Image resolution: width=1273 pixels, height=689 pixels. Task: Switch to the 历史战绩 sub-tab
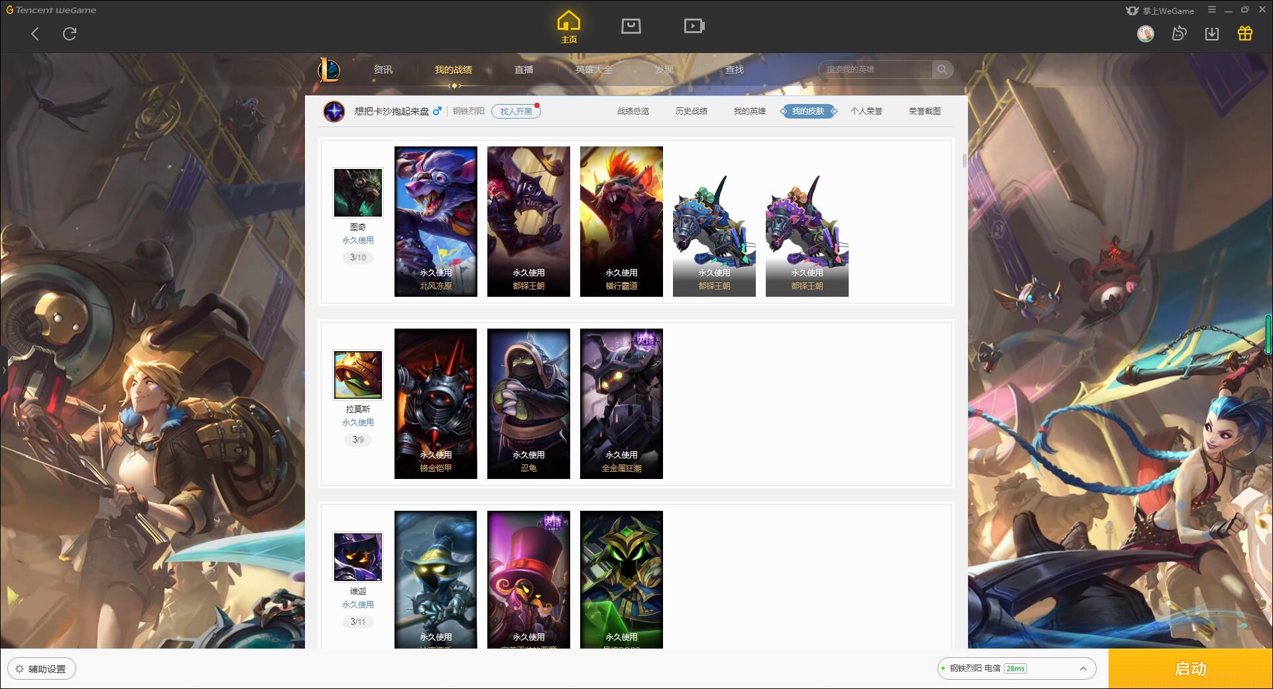(x=692, y=111)
